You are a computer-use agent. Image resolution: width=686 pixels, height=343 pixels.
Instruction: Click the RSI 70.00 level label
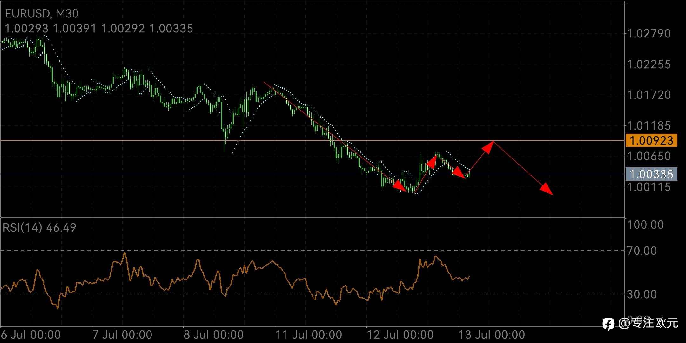pyautogui.click(x=642, y=251)
